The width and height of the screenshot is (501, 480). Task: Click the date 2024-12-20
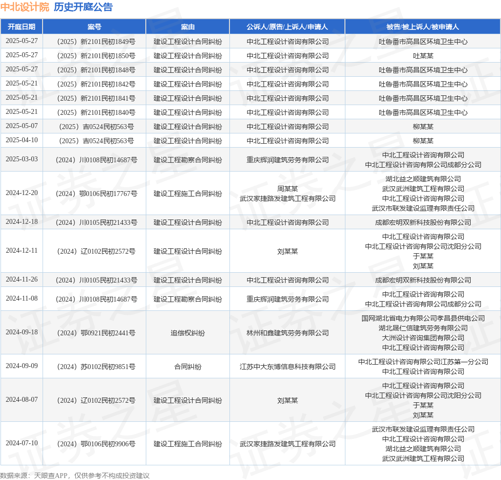[22, 193]
